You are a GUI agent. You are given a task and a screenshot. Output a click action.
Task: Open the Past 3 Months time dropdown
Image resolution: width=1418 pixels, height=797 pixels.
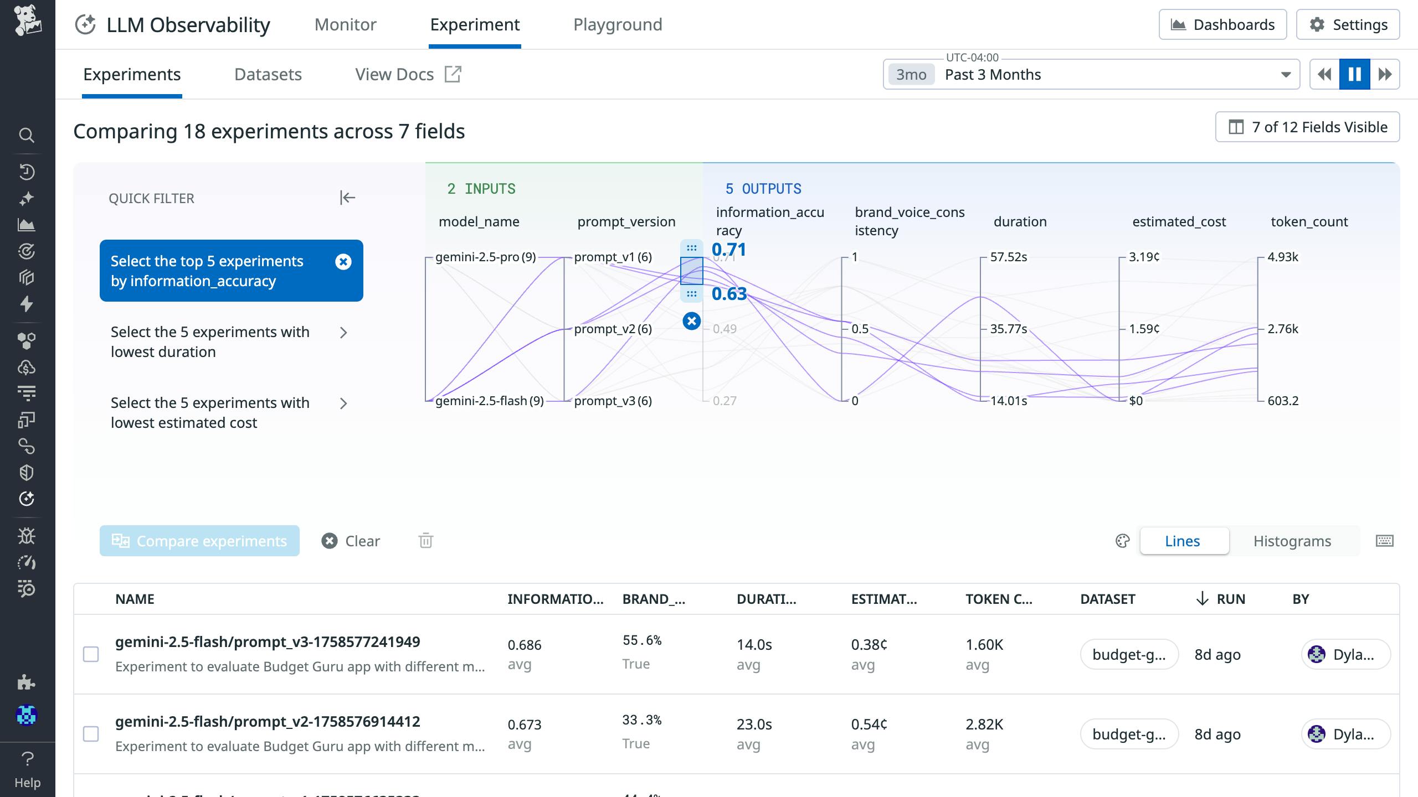(1091, 74)
